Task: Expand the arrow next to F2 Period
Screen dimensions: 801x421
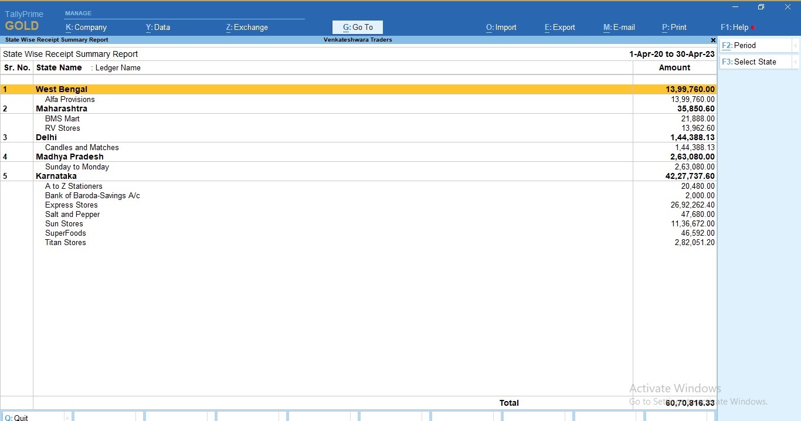Action: click(795, 46)
